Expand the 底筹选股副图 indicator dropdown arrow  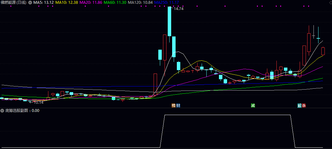(3, 111)
